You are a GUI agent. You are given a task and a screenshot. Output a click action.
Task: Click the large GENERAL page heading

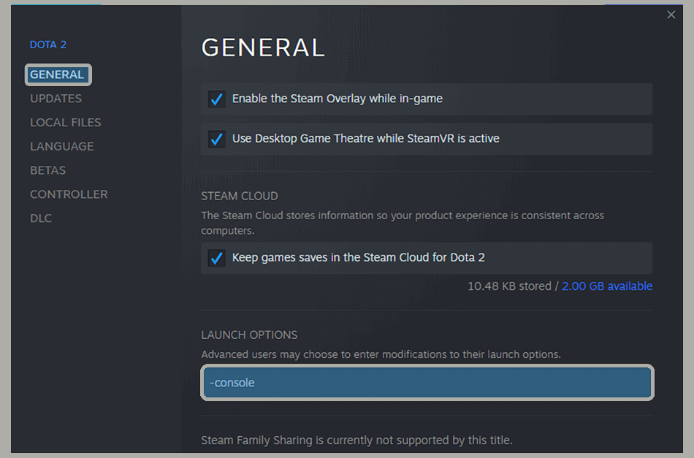click(263, 47)
